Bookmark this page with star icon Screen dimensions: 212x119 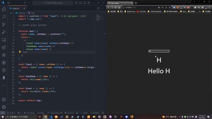[170, 7]
